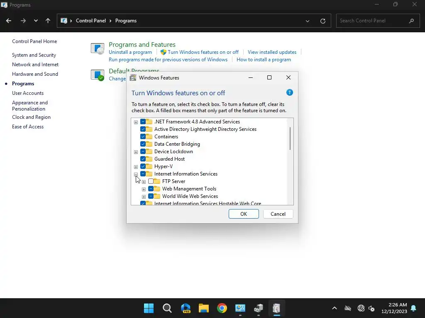425x318 pixels.
Task: Expand the Device Lockdown node
Action: (x=136, y=152)
